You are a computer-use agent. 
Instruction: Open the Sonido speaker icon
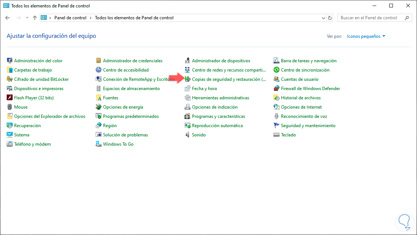(188, 135)
